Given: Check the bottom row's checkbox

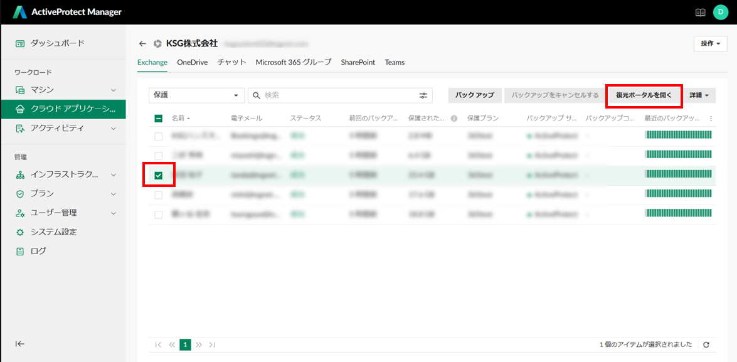Looking at the screenshot, I should [159, 215].
